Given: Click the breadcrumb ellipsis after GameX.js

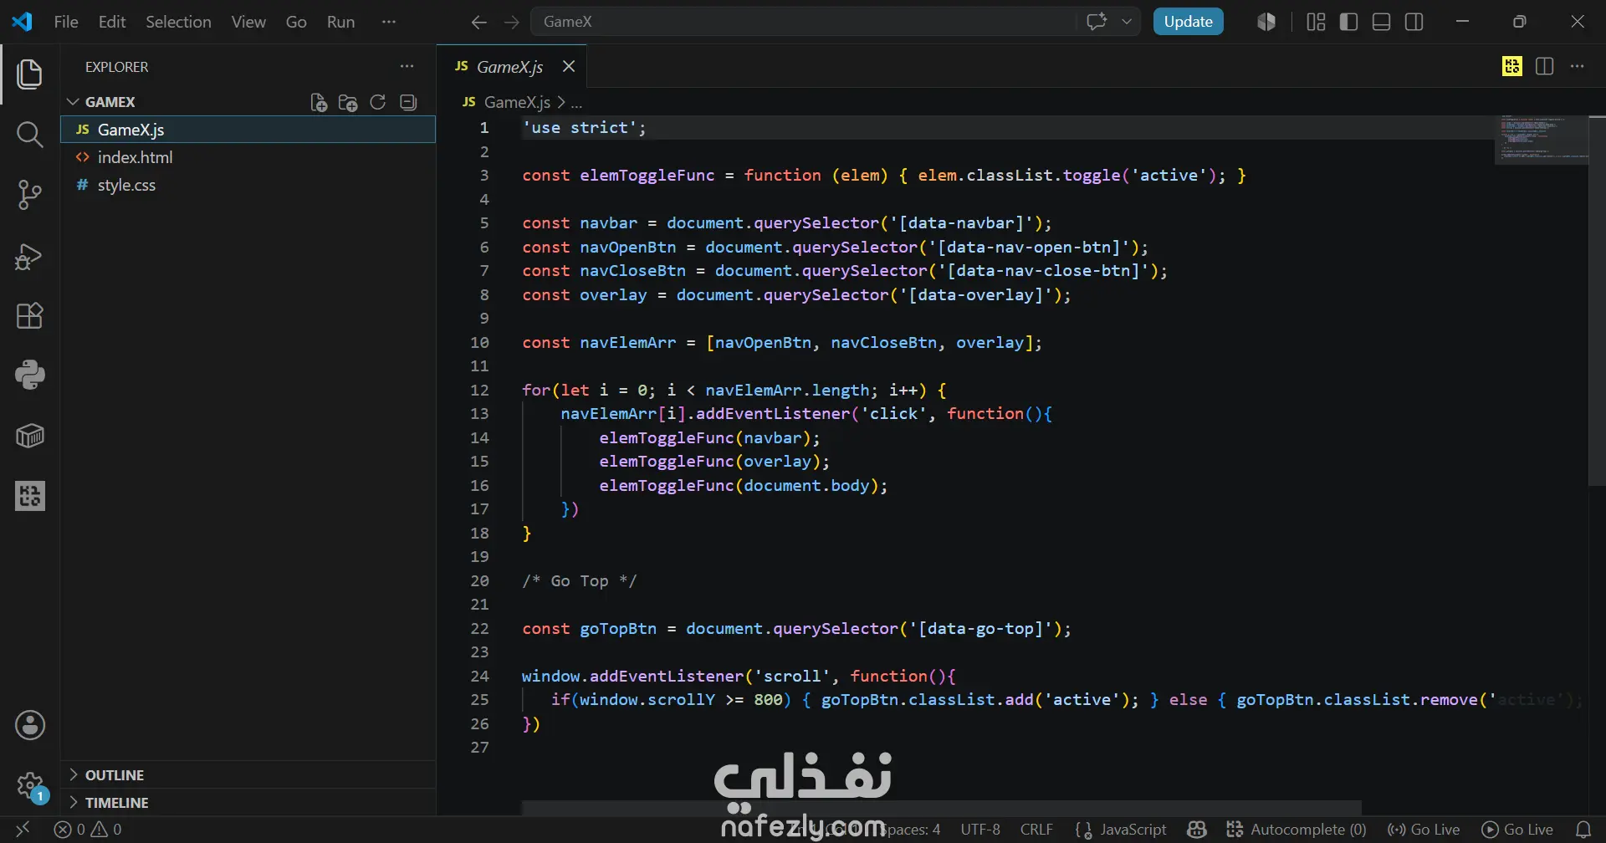Looking at the screenshot, I should (x=576, y=102).
